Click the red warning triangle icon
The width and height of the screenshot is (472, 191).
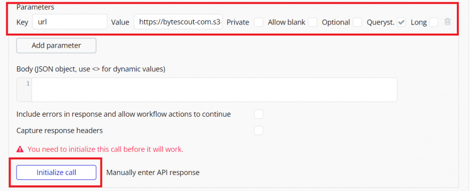[x=20, y=149]
